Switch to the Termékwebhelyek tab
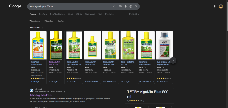 point(57,14)
